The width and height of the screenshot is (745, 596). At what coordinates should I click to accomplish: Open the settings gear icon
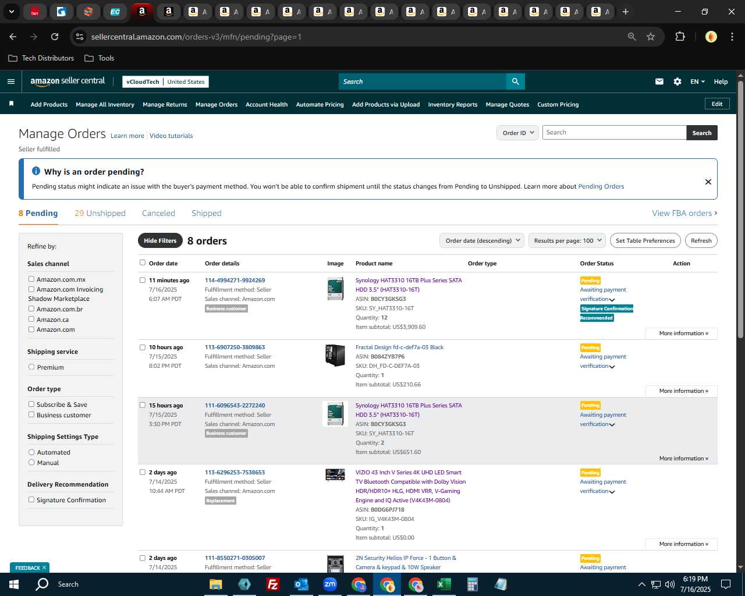[x=677, y=81]
